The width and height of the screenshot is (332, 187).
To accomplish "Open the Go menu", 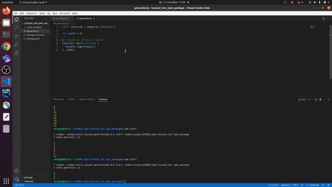I will pyautogui.click(x=49, y=14).
